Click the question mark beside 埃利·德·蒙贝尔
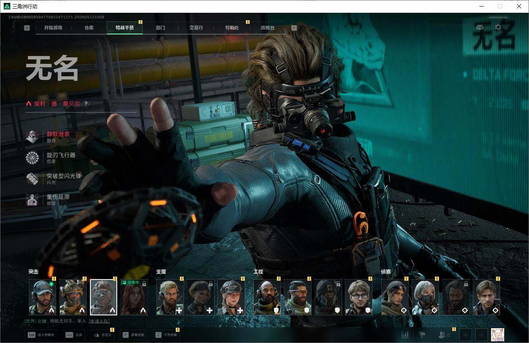 tap(86, 104)
